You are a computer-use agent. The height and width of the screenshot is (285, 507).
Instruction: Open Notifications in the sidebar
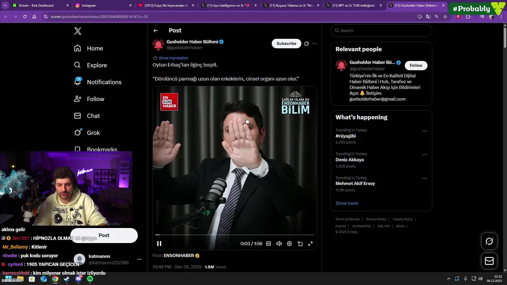coord(98,82)
